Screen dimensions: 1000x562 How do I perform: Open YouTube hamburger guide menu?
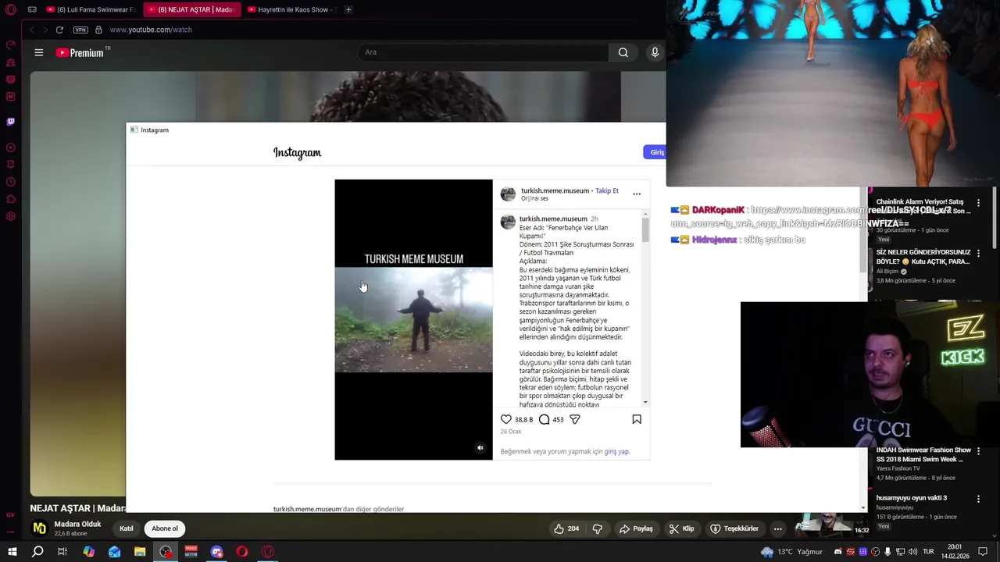pos(39,52)
